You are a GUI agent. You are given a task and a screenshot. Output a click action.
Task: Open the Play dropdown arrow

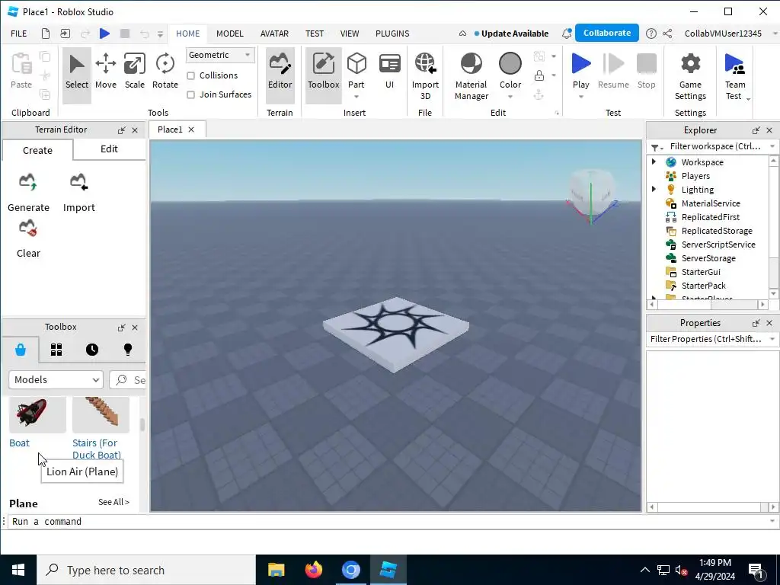point(580,97)
